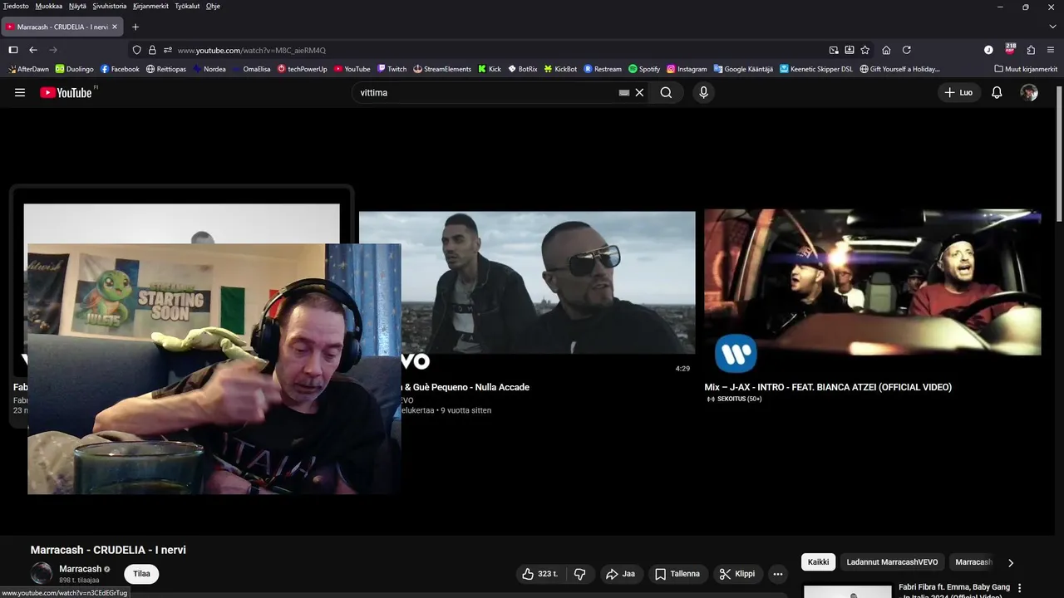Image resolution: width=1064 pixels, height=598 pixels.
Task: Open Kirjanmerkit menu
Action: (150, 6)
